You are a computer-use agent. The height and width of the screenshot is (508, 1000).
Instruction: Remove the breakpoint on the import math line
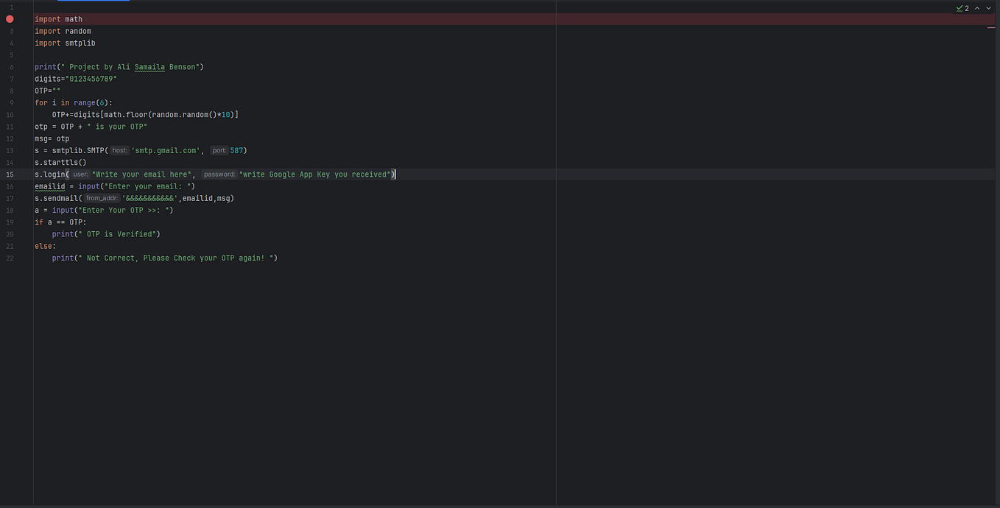coord(9,18)
